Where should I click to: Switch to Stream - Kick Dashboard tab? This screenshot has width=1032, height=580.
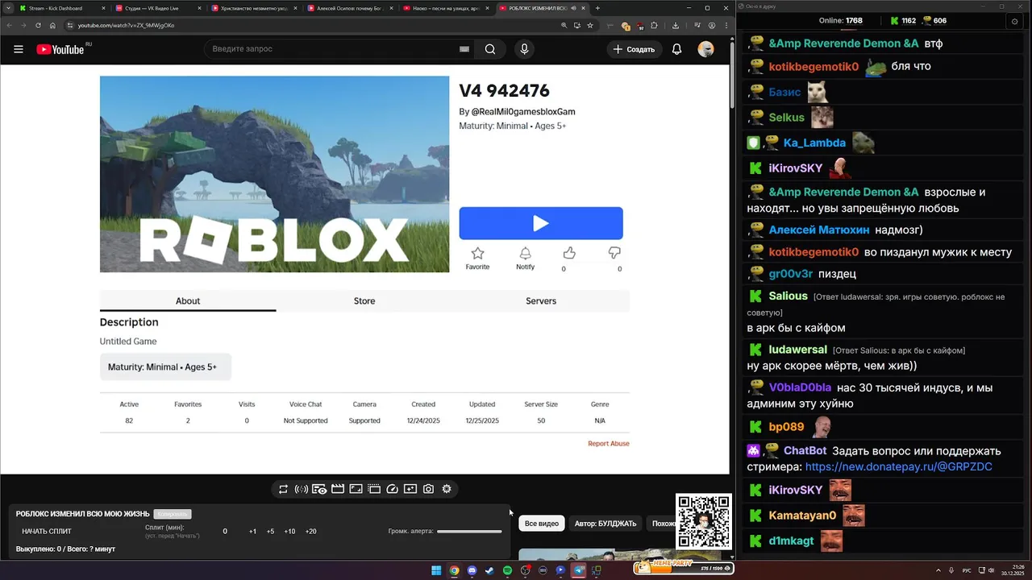point(60,8)
